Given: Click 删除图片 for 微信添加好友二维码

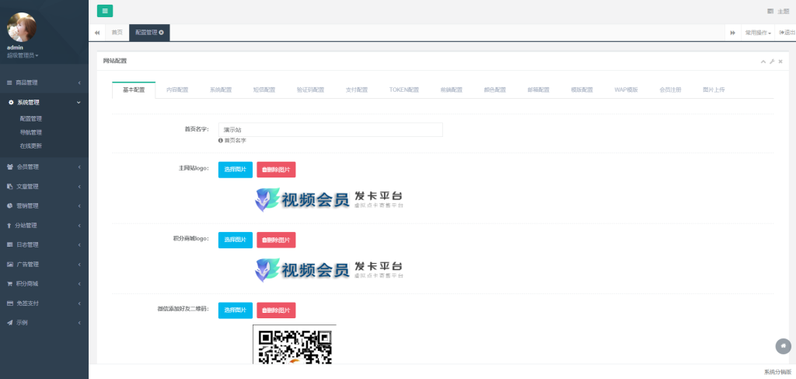Looking at the screenshot, I should click(276, 311).
